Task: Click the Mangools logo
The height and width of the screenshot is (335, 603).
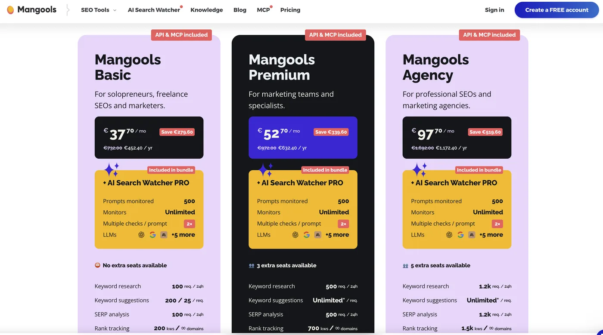Action: (x=32, y=10)
